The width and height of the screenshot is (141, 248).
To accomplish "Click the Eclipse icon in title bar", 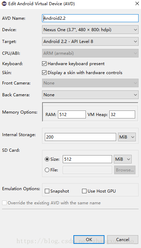I will (x=4, y=4).
